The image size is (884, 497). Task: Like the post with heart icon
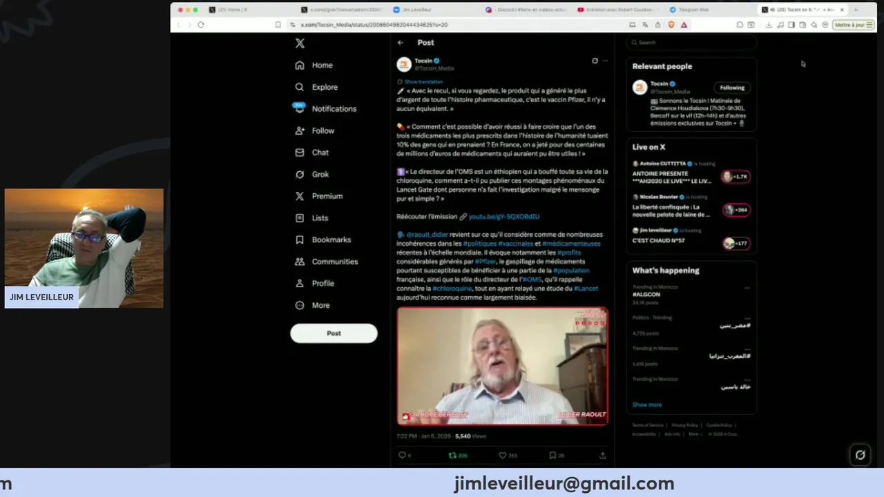503,456
